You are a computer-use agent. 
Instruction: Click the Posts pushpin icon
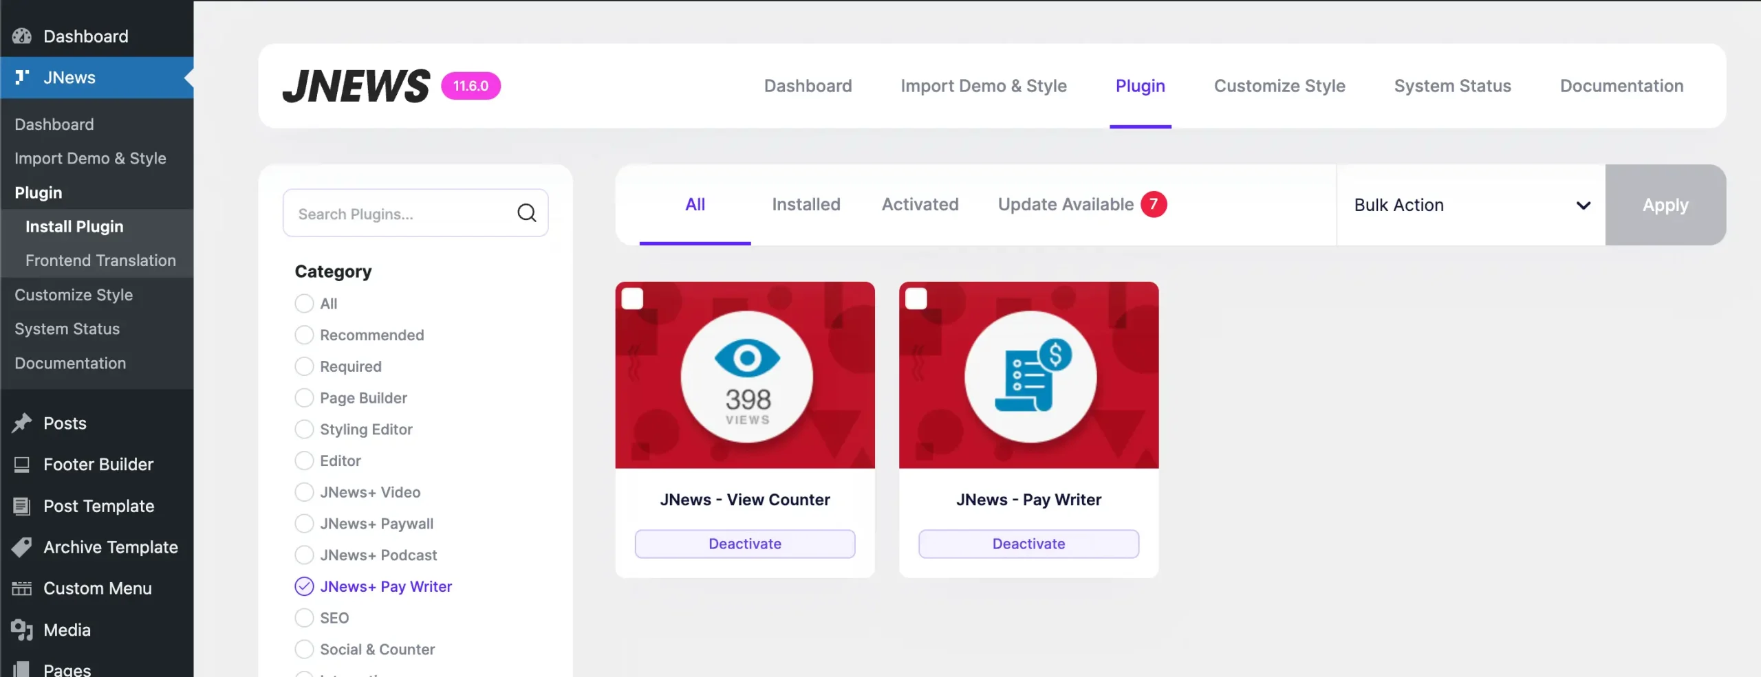(x=22, y=423)
